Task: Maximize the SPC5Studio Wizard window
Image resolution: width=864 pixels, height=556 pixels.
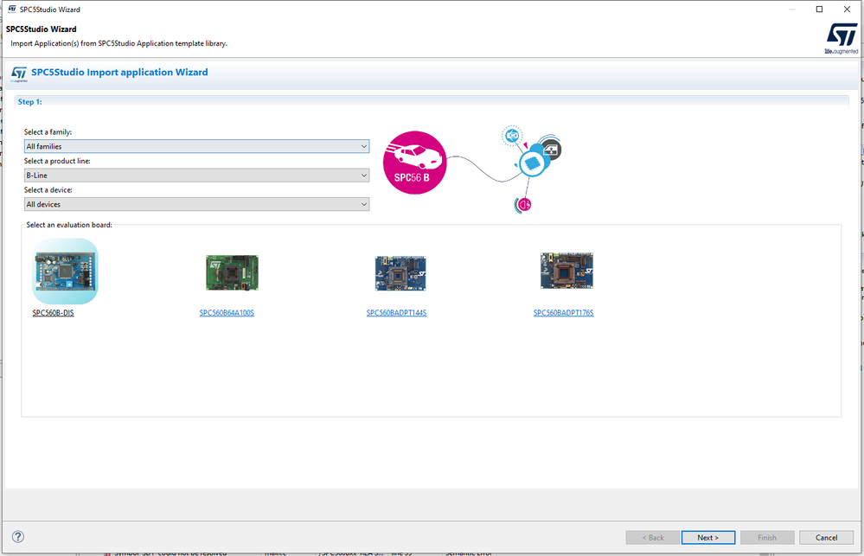Action: (x=819, y=10)
